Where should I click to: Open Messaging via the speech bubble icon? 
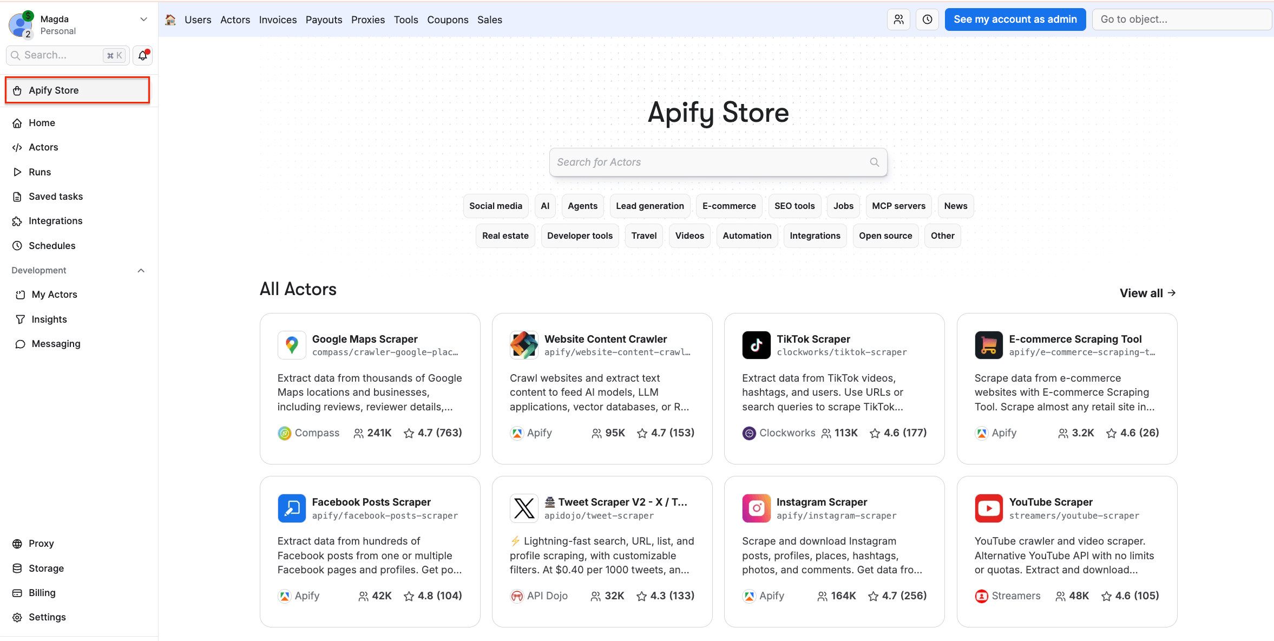[x=21, y=343]
